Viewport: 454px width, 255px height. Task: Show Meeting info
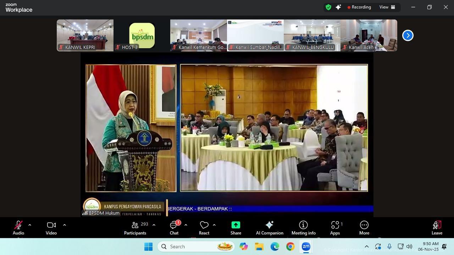[x=303, y=228]
